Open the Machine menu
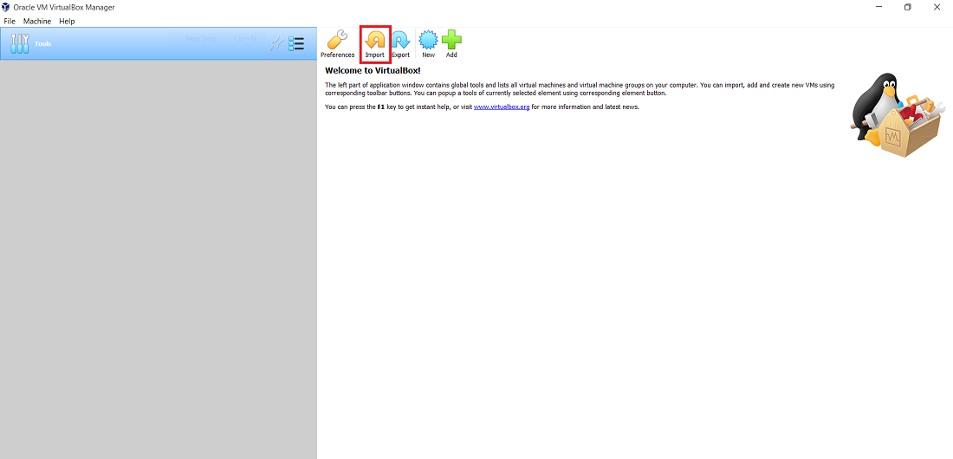953x459 pixels. pos(37,21)
